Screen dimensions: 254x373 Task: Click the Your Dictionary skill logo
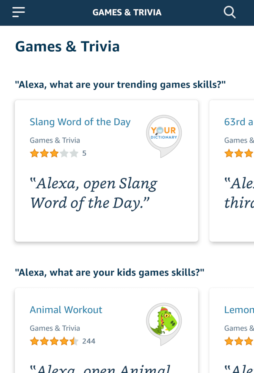(163, 131)
